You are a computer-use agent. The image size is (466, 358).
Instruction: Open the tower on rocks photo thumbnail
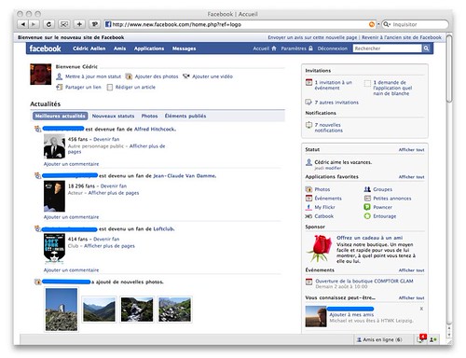pos(62,310)
